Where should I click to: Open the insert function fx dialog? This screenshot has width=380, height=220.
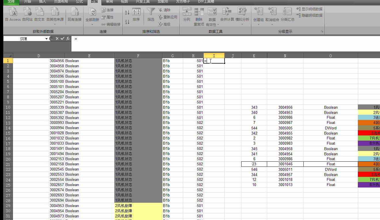point(68,39)
